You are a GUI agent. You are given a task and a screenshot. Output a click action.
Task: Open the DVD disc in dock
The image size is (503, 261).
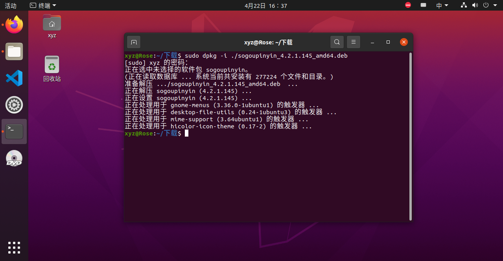pos(14,158)
